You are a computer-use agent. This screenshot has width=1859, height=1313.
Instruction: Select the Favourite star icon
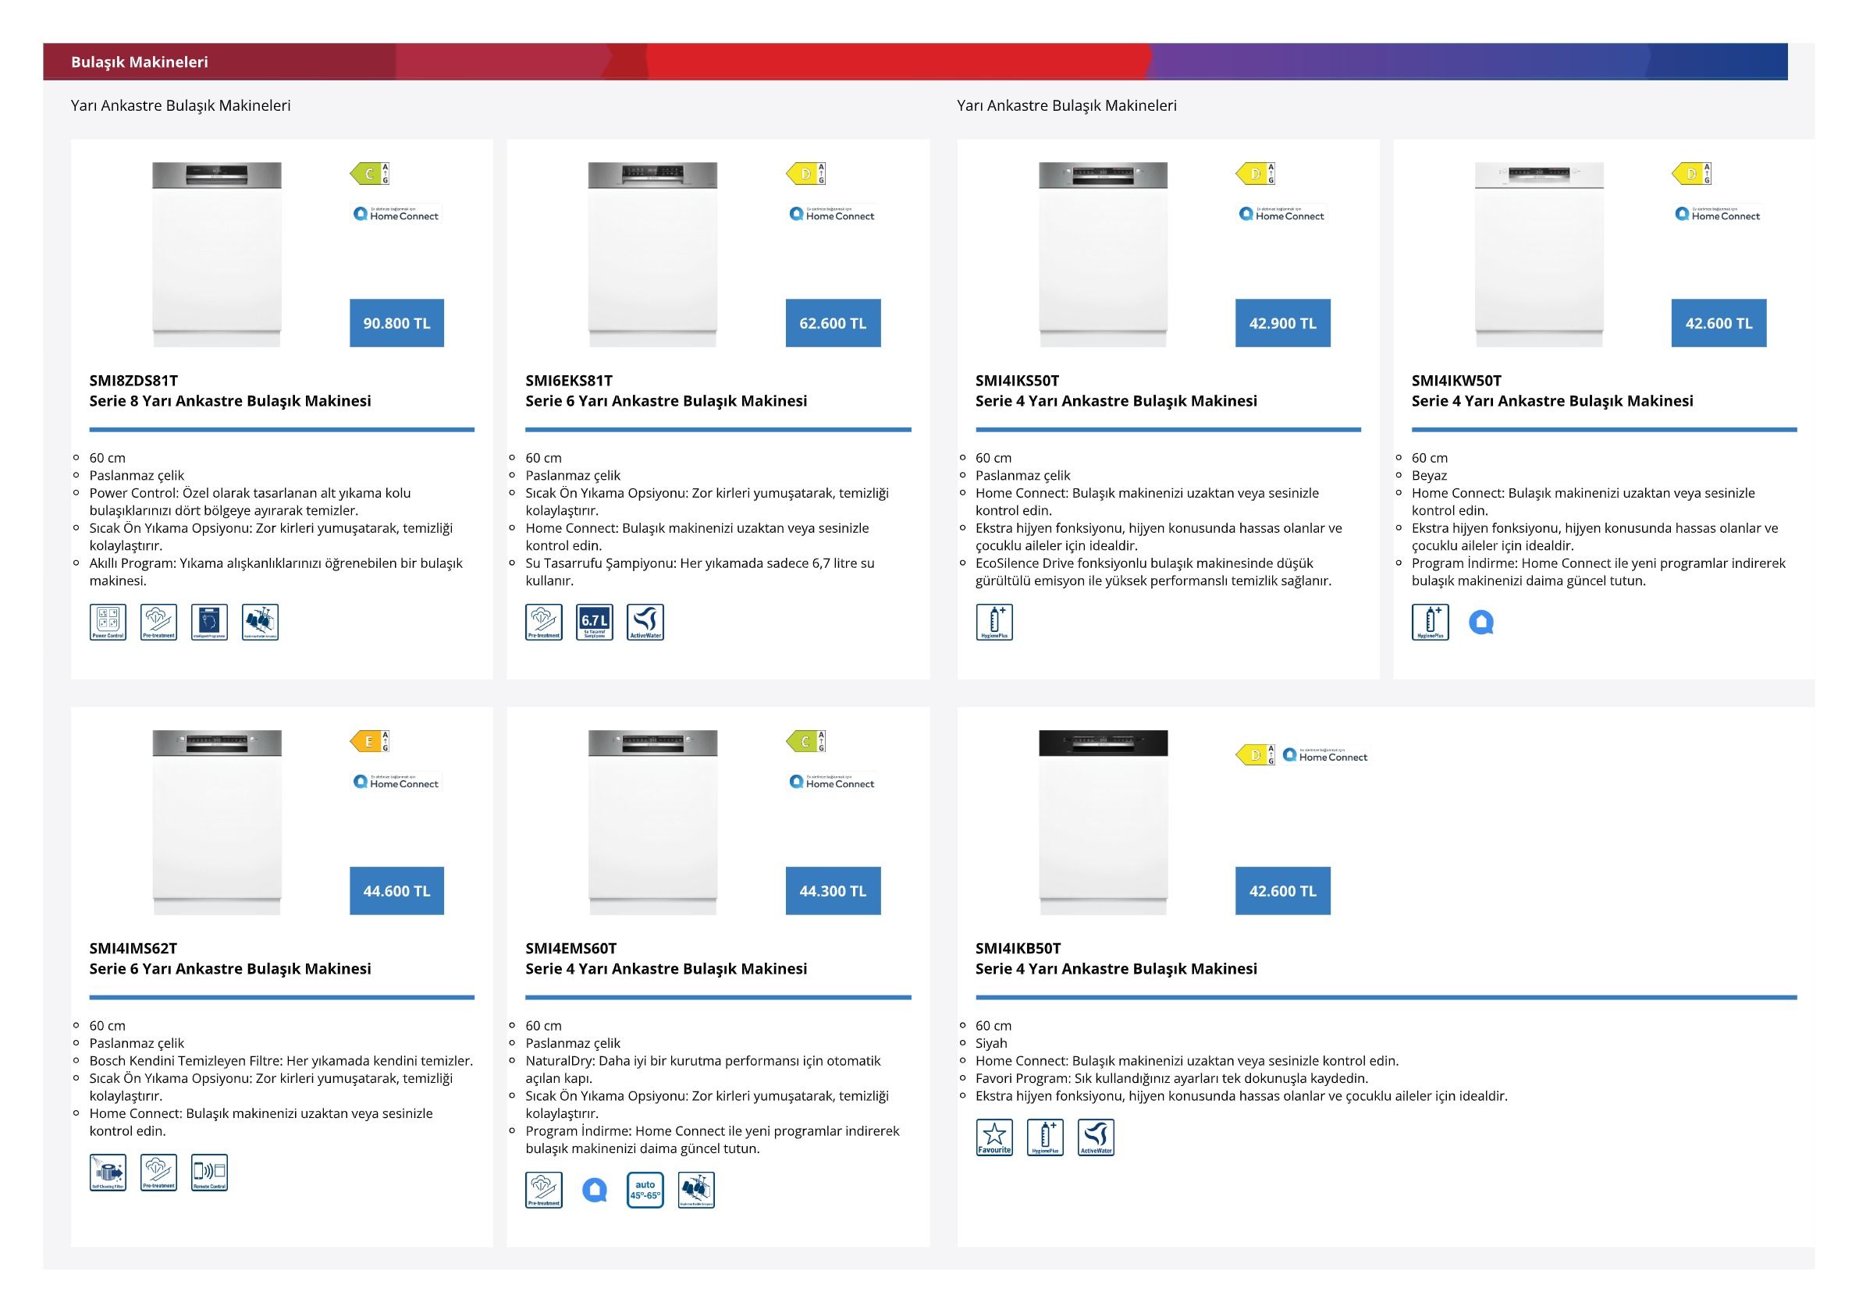tap(994, 1137)
